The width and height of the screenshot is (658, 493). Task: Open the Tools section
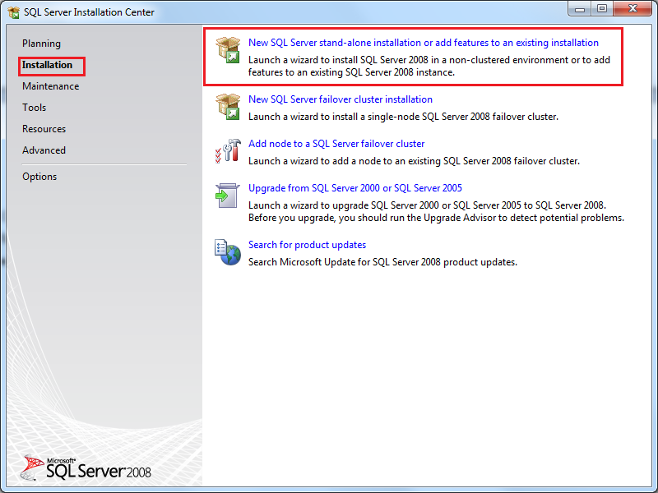coord(34,108)
